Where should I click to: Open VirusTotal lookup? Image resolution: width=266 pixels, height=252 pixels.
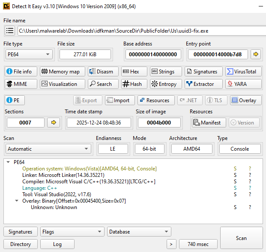pyautogui.click(x=241, y=72)
